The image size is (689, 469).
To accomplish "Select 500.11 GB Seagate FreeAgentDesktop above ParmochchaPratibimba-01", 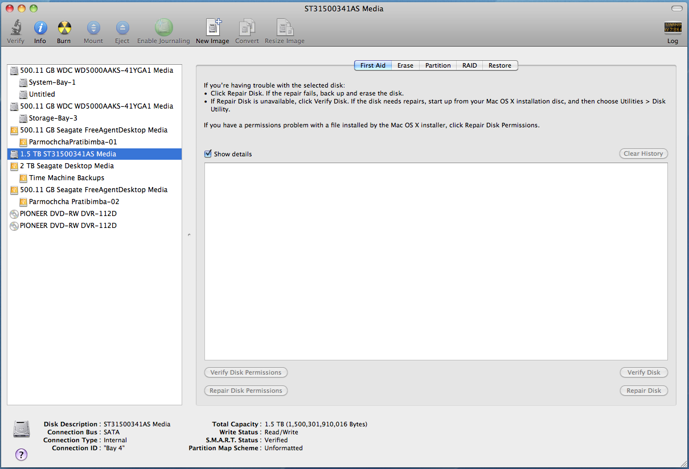I will (x=95, y=130).
